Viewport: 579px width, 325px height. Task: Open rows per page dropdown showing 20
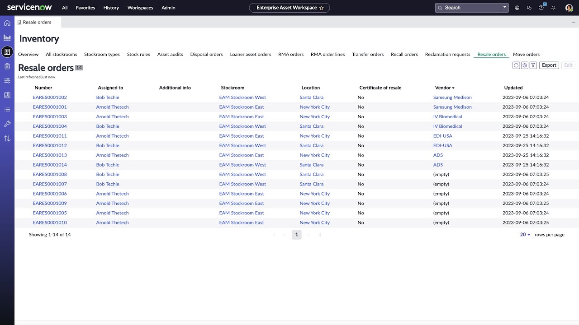click(x=525, y=235)
